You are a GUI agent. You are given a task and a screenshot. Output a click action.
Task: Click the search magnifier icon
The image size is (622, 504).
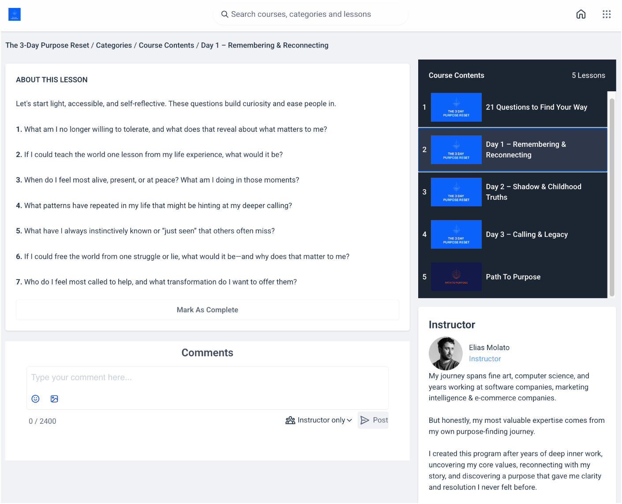tap(225, 14)
